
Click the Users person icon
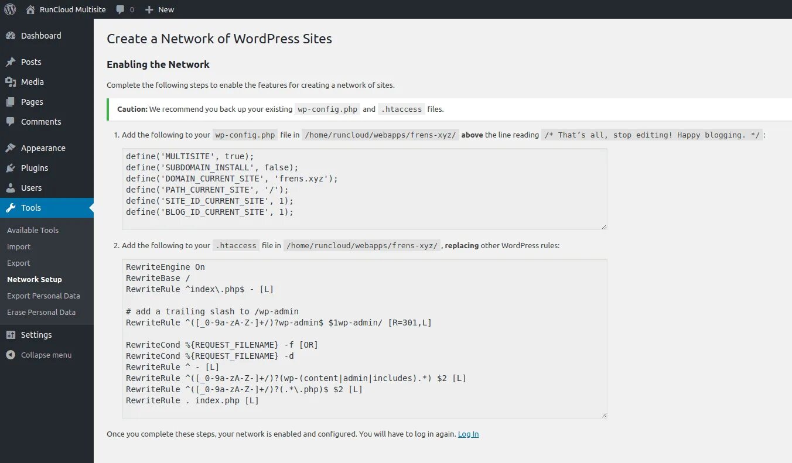(x=11, y=188)
